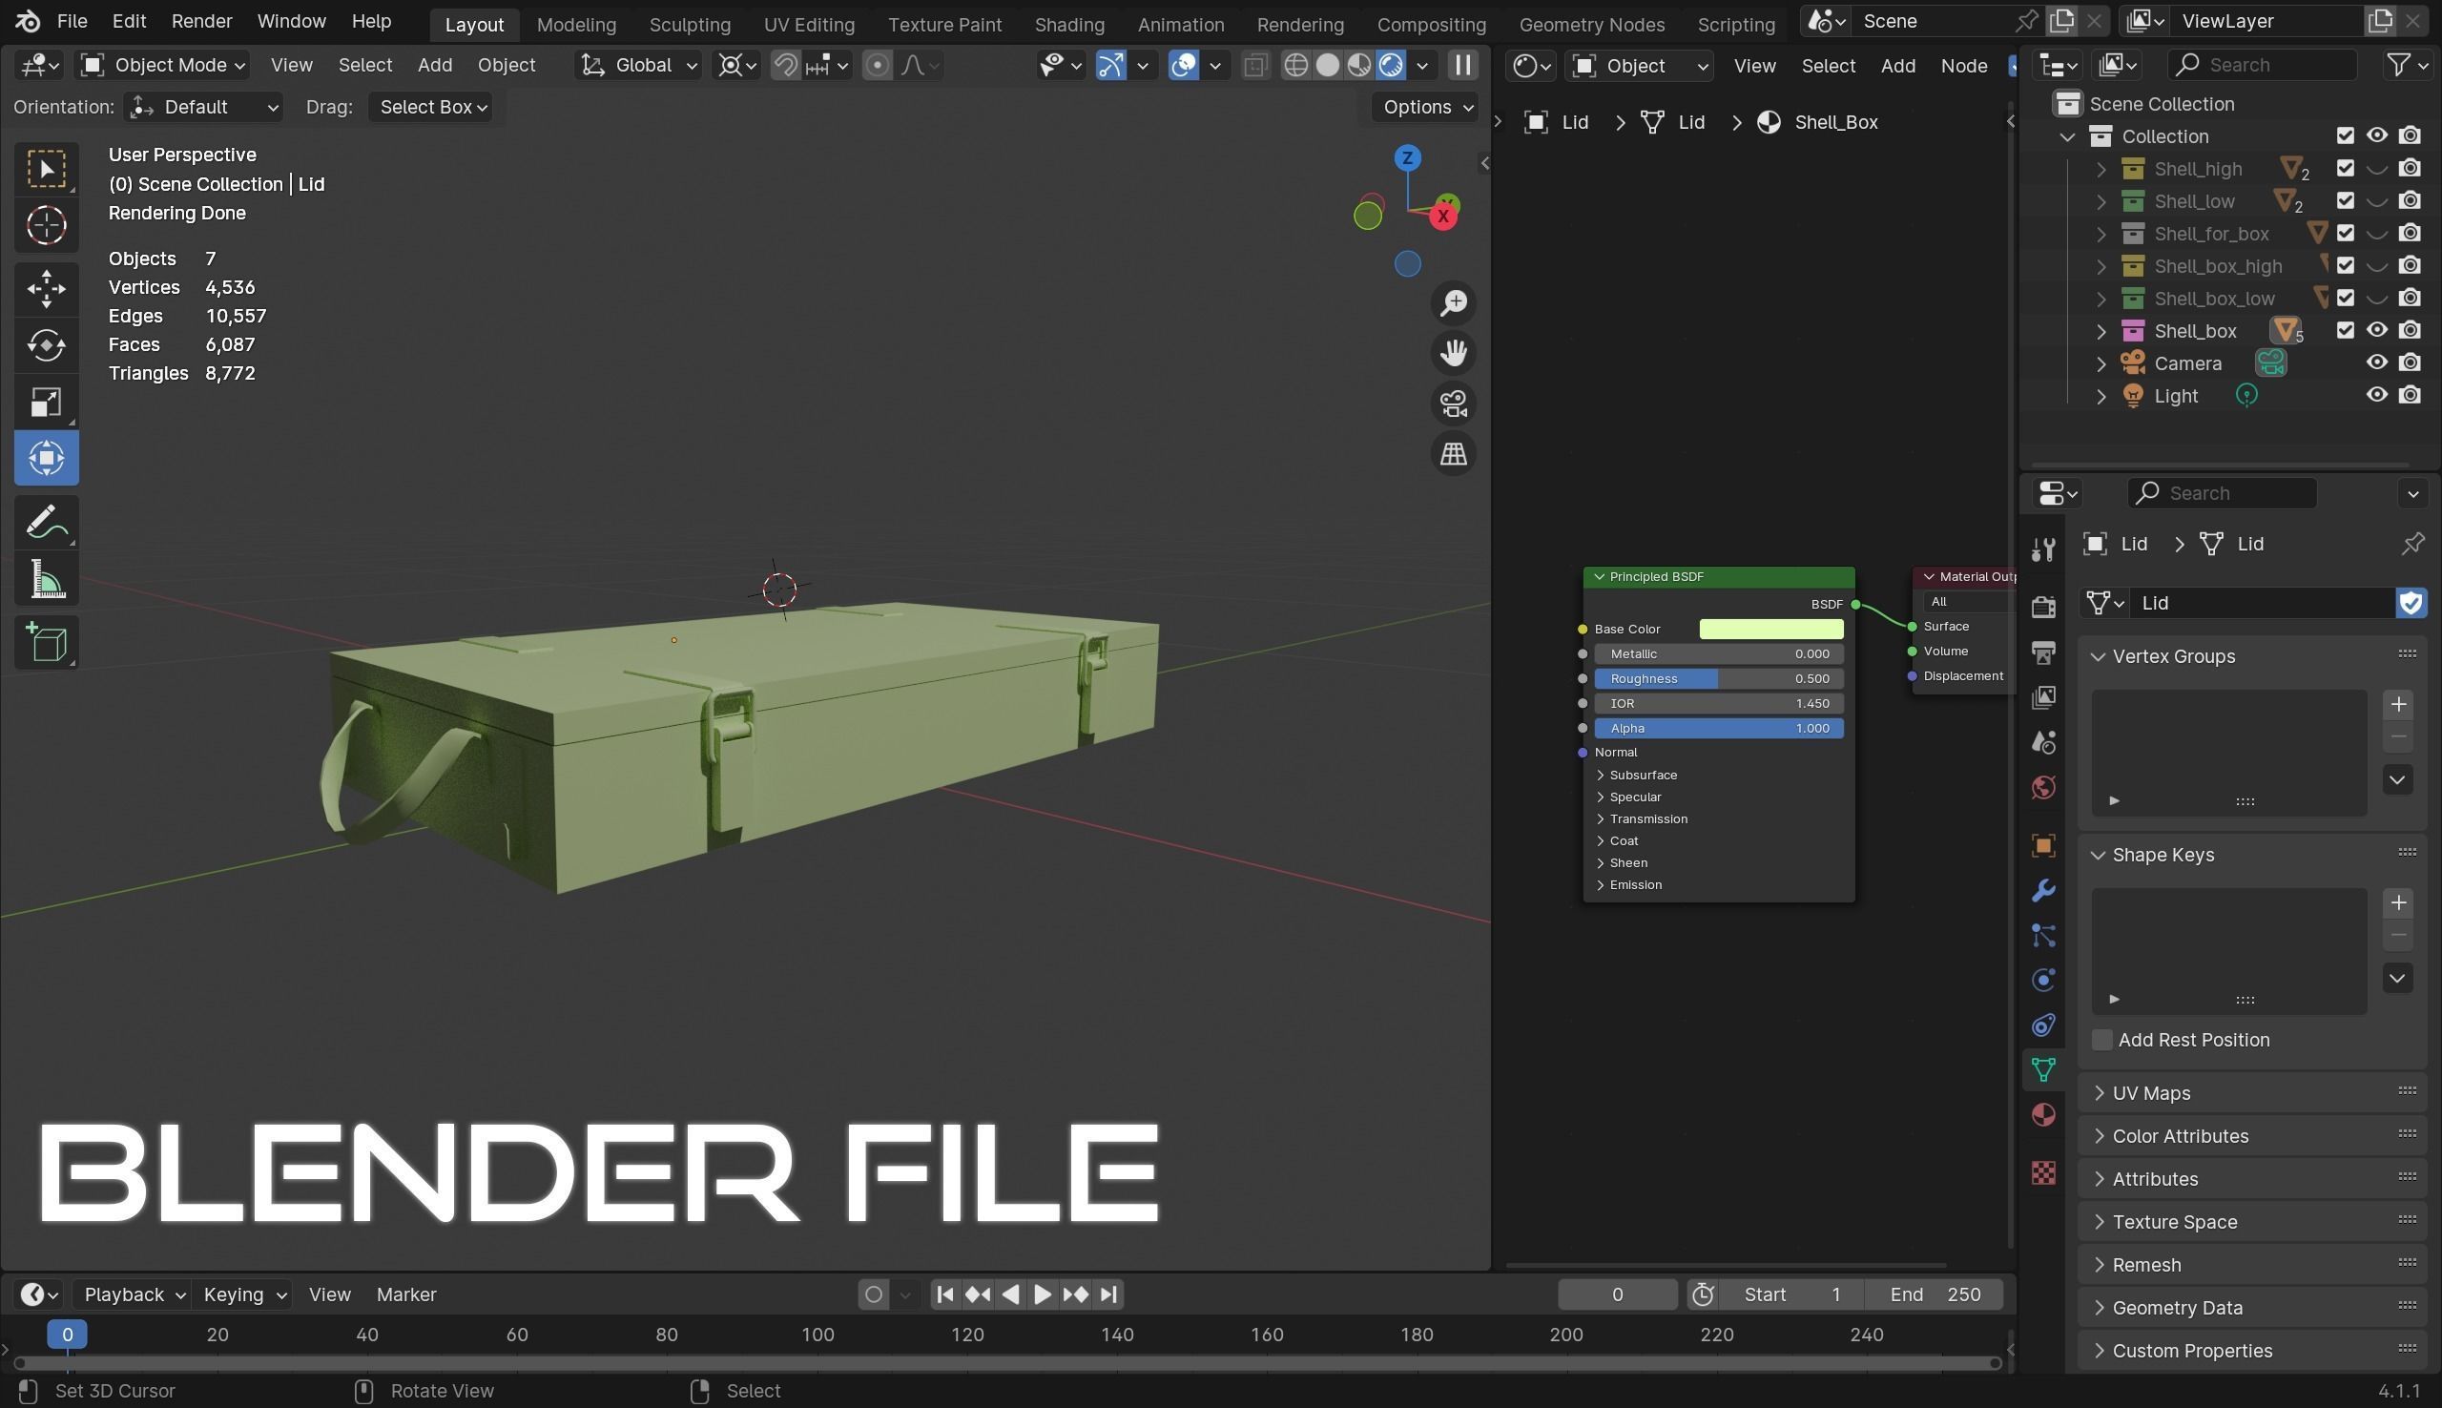Switch perspective/orthographic grid icon
This screenshot has width=2442, height=1408.
pos(1454,453)
